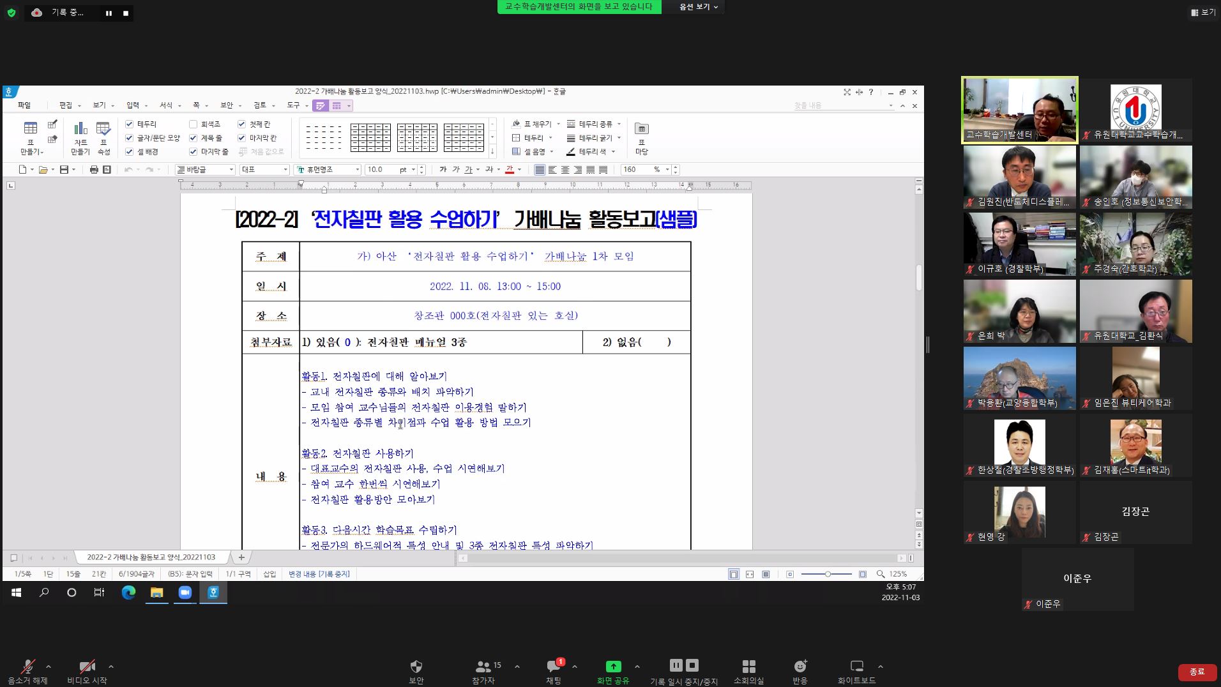Open the Zoom Whiteboard
The width and height of the screenshot is (1221, 687).
[x=856, y=670]
